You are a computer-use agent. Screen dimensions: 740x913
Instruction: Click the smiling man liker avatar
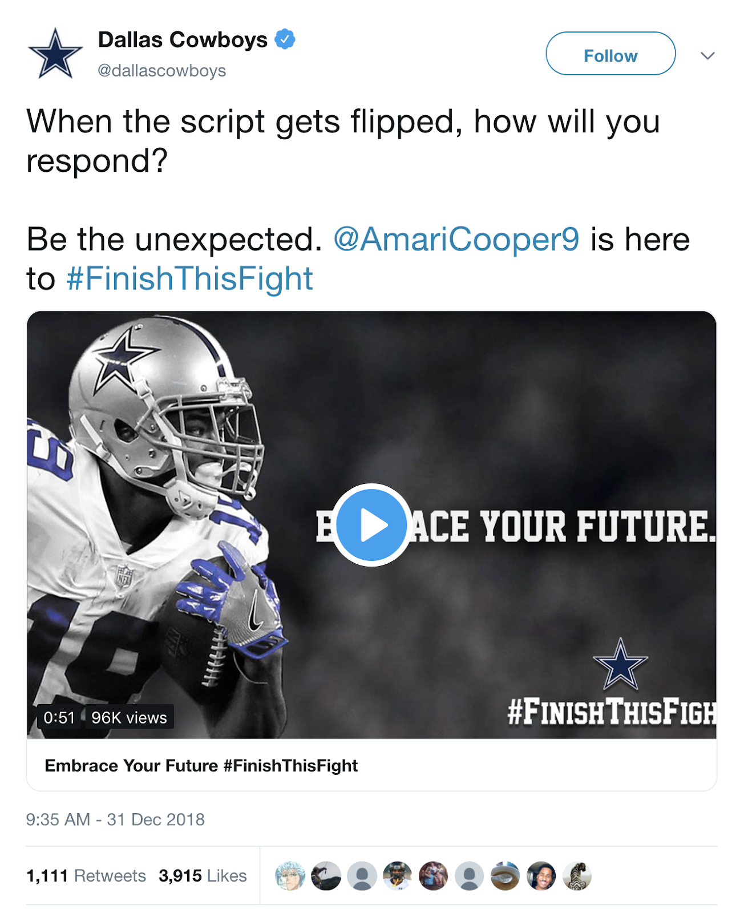coord(541,876)
